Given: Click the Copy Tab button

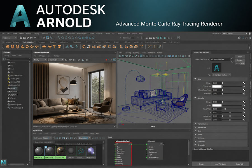Looking at the screenshot, I should 240,164.
